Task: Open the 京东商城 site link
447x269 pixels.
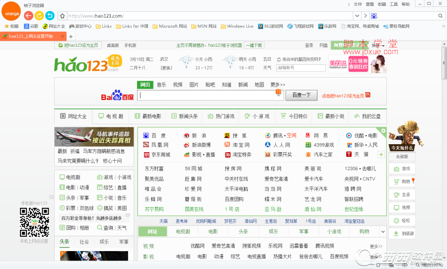Action: click(157, 155)
